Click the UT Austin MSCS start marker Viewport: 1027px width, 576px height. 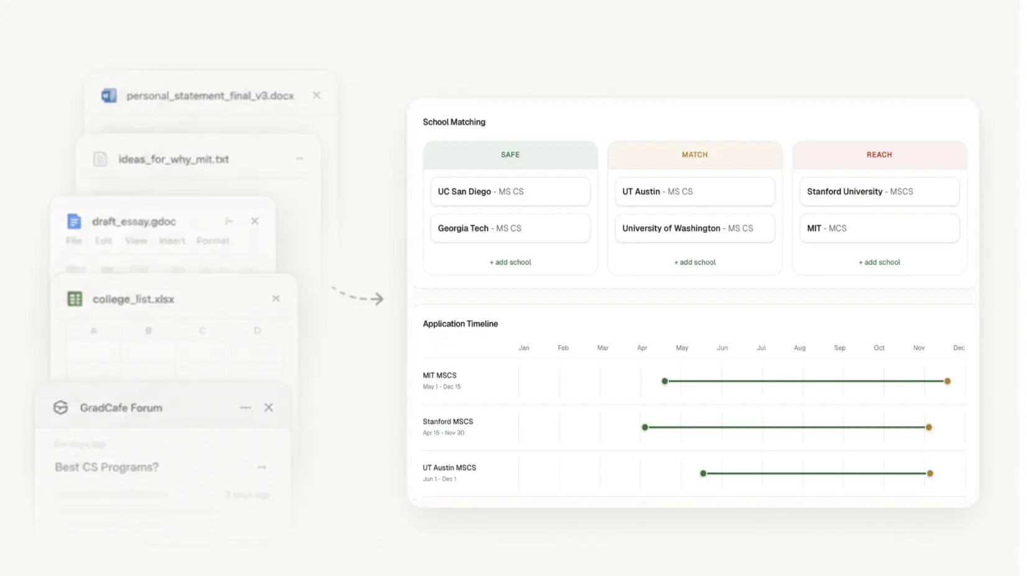[703, 474]
